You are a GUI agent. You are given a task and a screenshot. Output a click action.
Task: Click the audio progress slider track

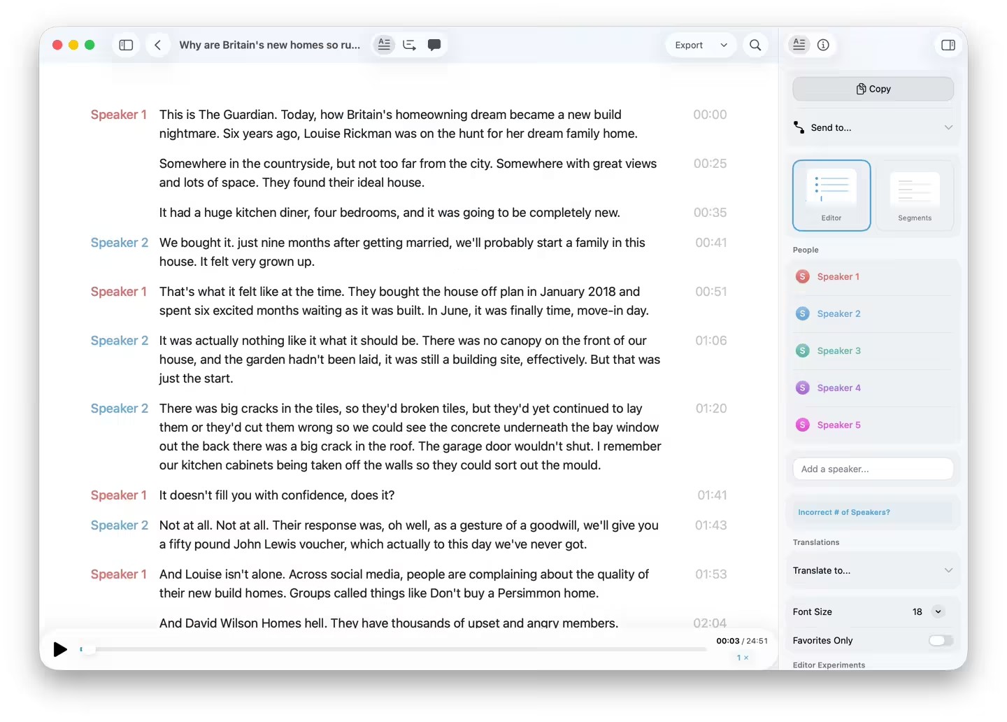coord(394,649)
